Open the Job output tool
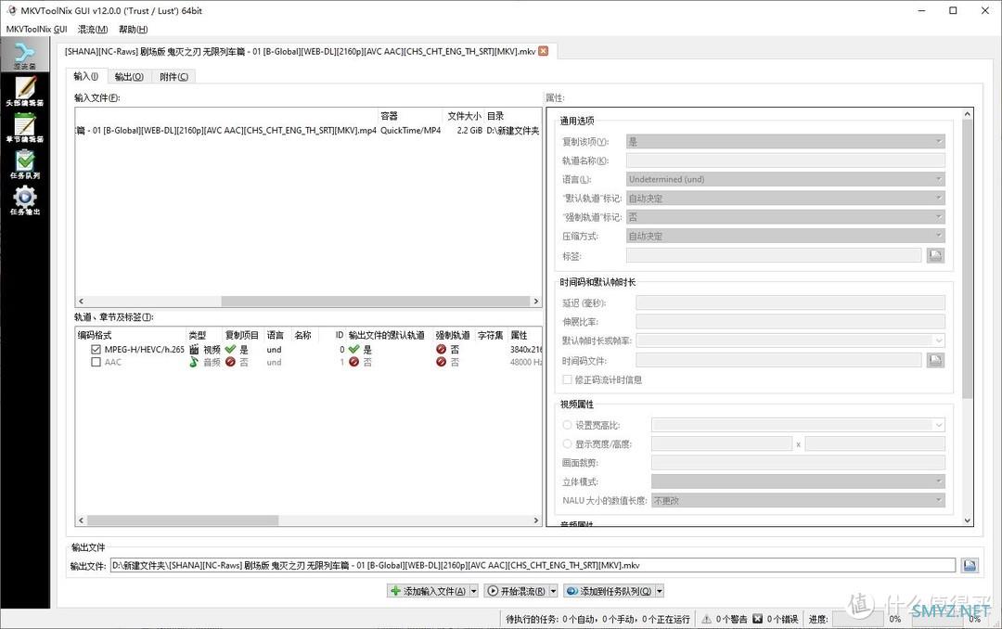Screen dimensions: 1002x629 pyautogui.click(x=25, y=200)
